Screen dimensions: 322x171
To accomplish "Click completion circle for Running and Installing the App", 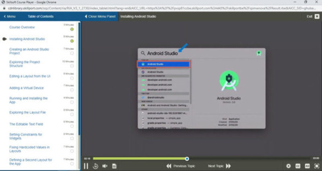I will tap(72, 102).
